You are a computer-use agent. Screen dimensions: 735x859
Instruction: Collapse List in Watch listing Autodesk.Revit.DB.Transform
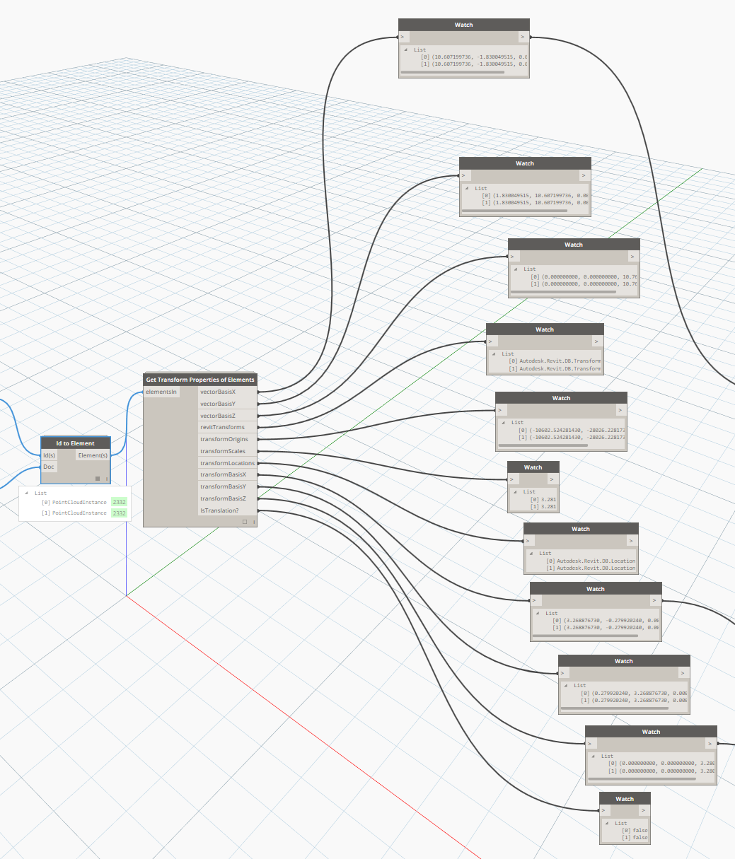[494, 353]
